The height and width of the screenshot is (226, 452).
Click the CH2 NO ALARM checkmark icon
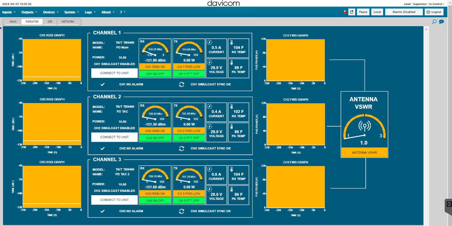[103, 148]
